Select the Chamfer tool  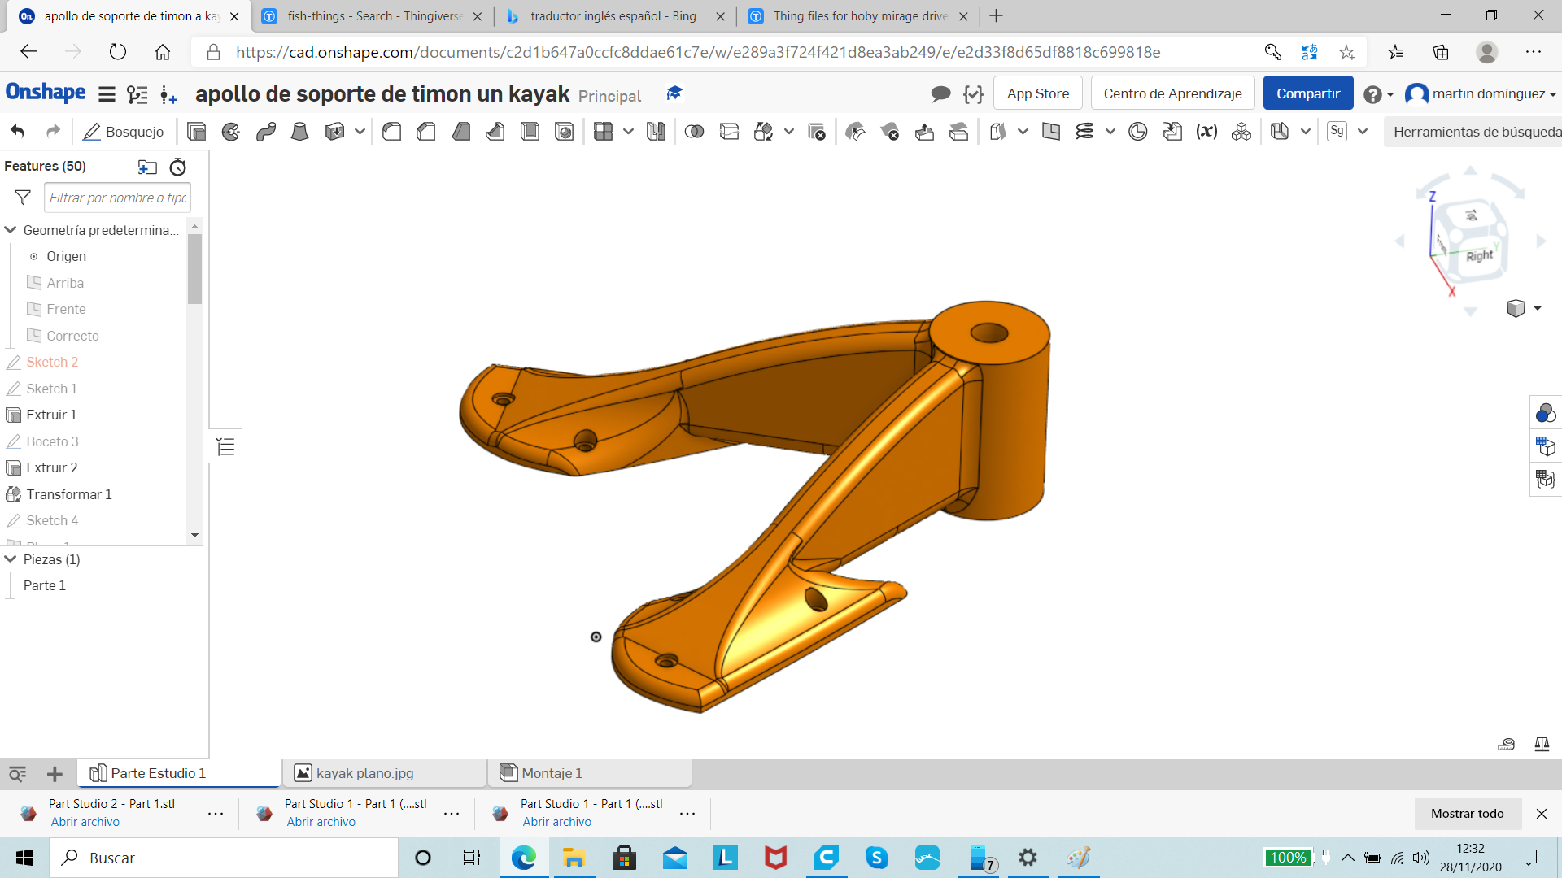point(426,132)
